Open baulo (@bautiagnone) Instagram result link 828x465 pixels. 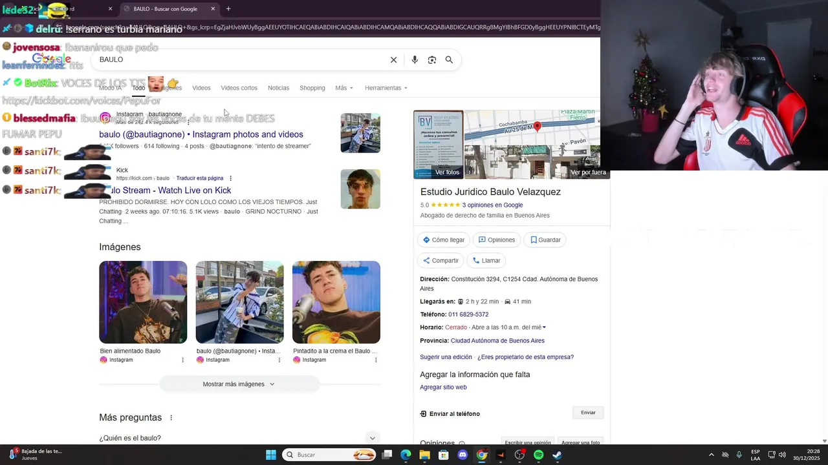[x=201, y=134]
